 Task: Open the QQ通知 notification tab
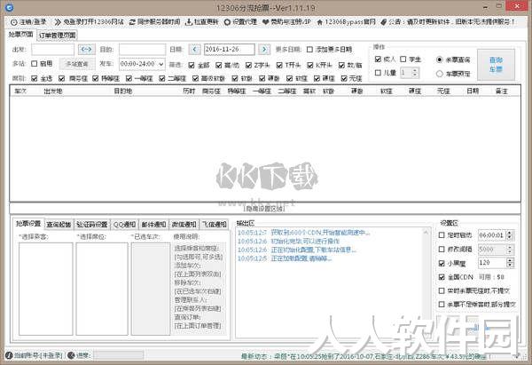click(x=124, y=225)
